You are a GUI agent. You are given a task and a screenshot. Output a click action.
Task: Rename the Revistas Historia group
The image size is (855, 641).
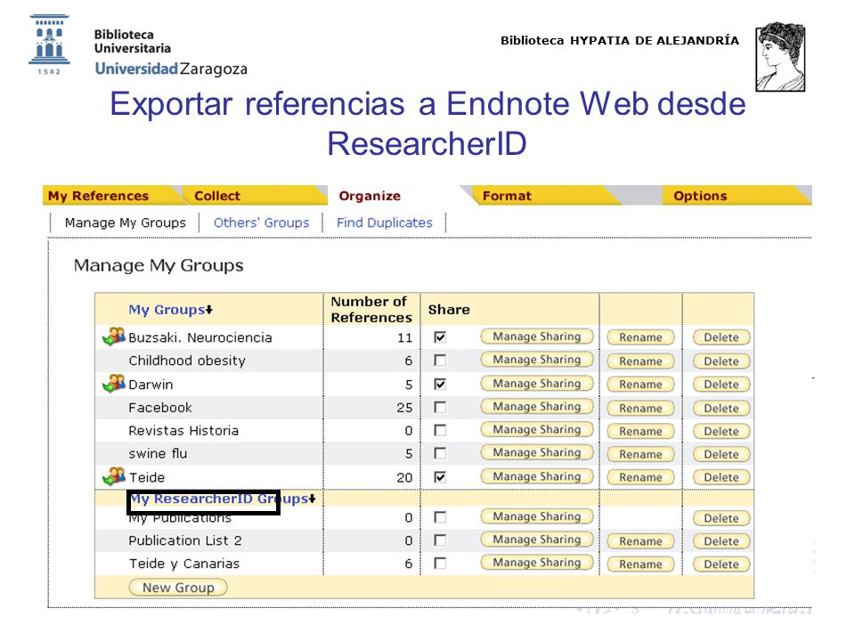click(x=640, y=431)
